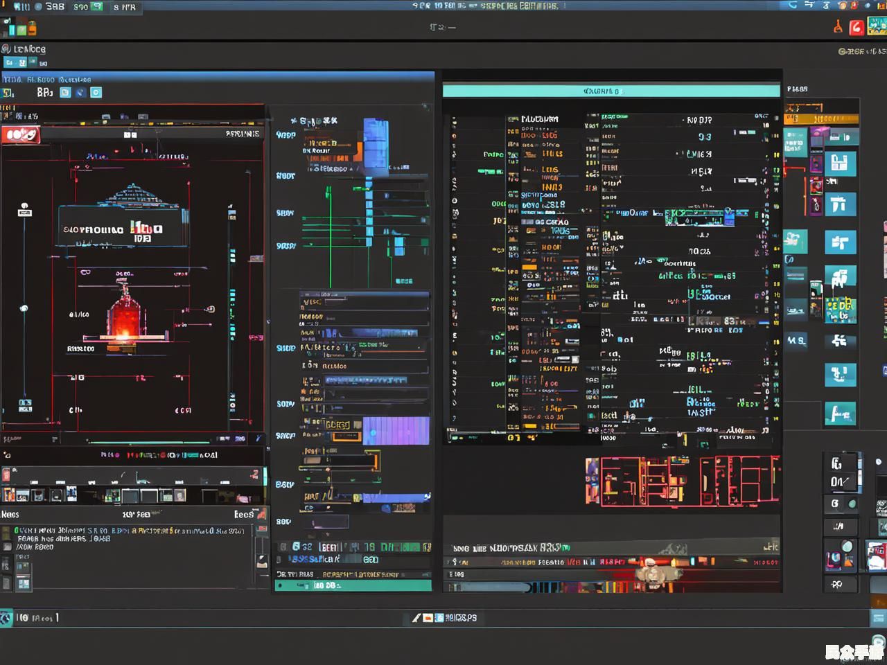Click the teal bar at the bottom of the middle panel
The image size is (887, 665).
[x=353, y=585]
